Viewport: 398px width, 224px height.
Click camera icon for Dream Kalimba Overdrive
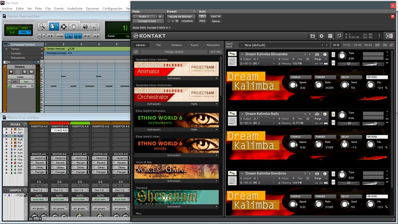tap(317, 174)
